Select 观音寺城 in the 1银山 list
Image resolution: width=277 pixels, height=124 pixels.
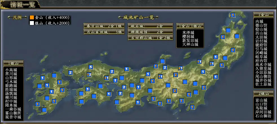point(13,117)
